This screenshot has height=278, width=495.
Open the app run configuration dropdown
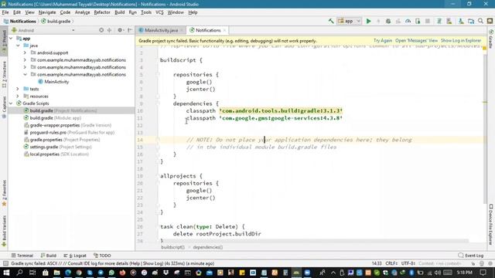[349, 21]
